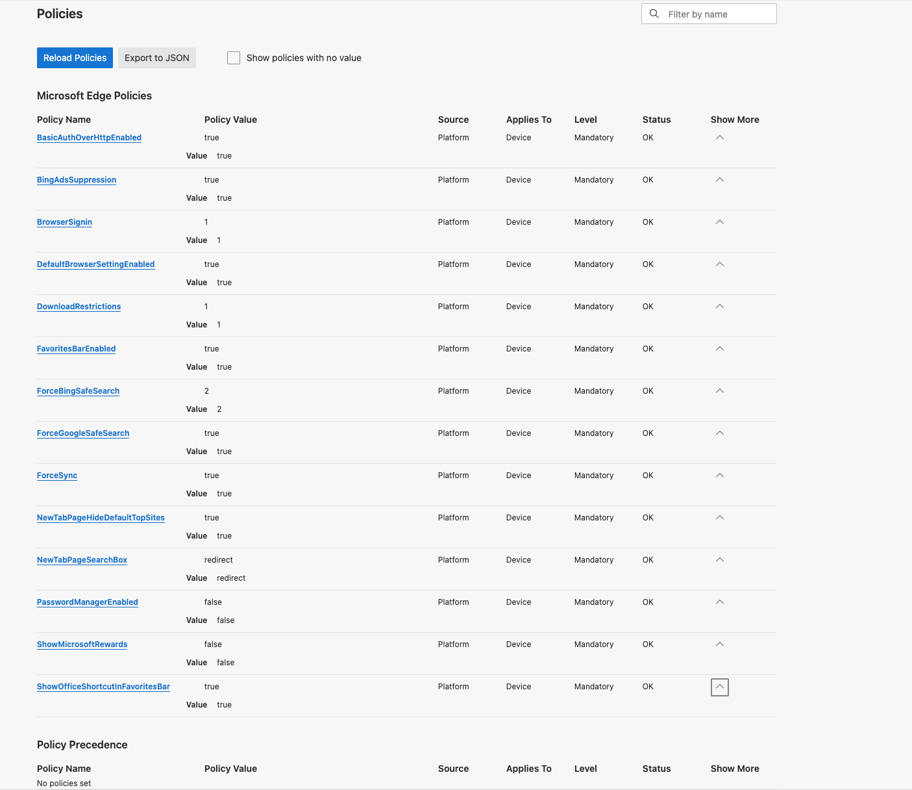The image size is (912, 790).
Task: Collapse the BingAdsSuppression row details
Action: tap(719, 180)
